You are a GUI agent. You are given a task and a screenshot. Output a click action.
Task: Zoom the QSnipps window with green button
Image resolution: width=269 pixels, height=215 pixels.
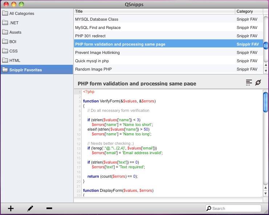pyautogui.click(x=21, y=4)
